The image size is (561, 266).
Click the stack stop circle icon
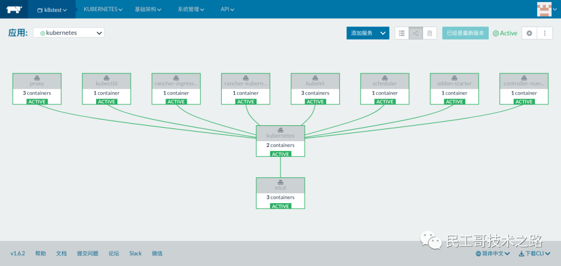pyautogui.click(x=529, y=33)
